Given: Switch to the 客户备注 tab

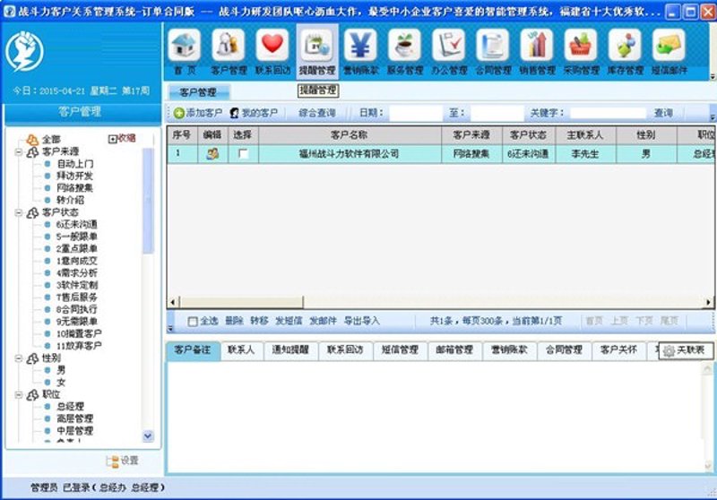Looking at the screenshot, I should click(193, 350).
